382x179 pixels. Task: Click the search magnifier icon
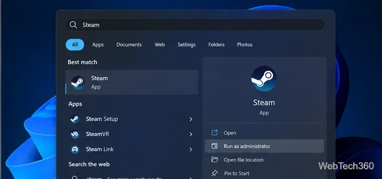(73, 25)
